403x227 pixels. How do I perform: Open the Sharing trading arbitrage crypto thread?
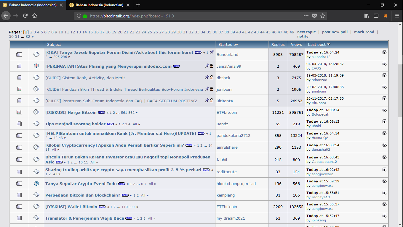pyautogui.click(x=123, y=170)
